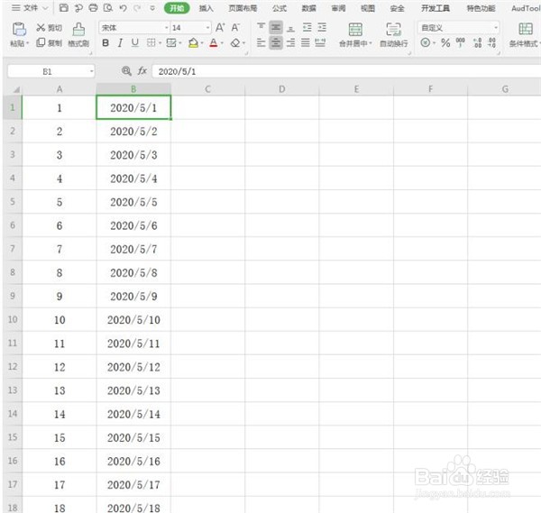Switch to the 审阅 Review tab
This screenshot has width=541, height=513.
[338, 8]
